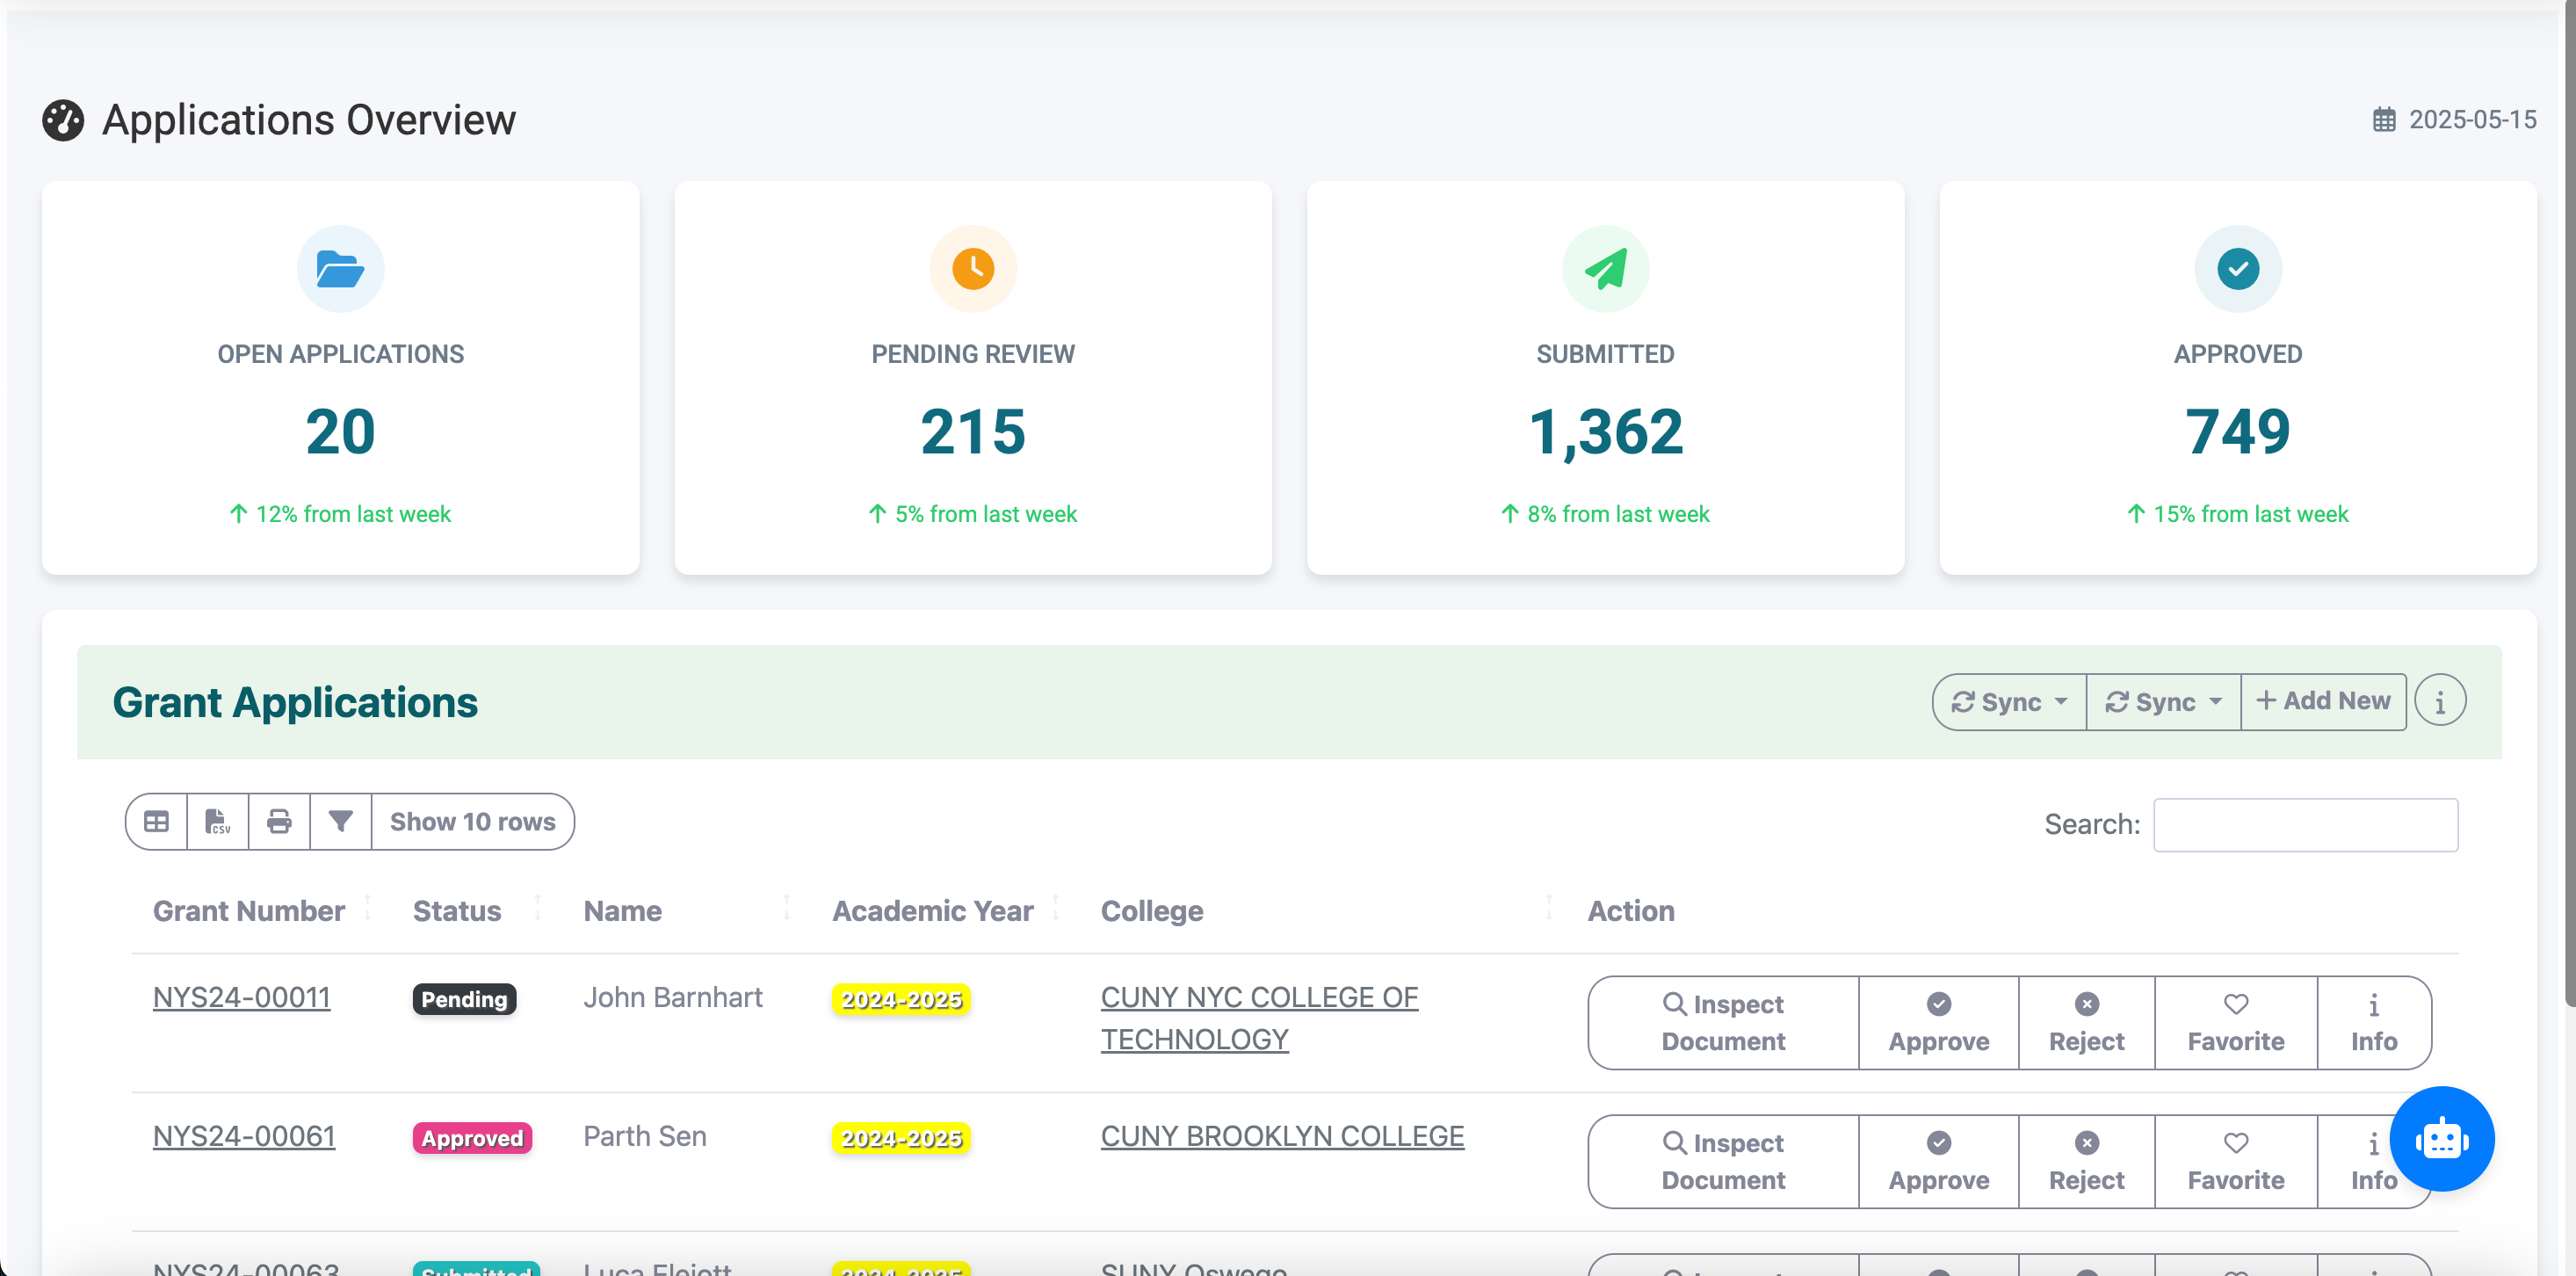Expand the first Sync dropdown
The height and width of the screenshot is (1276, 2576).
click(2008, 702)
